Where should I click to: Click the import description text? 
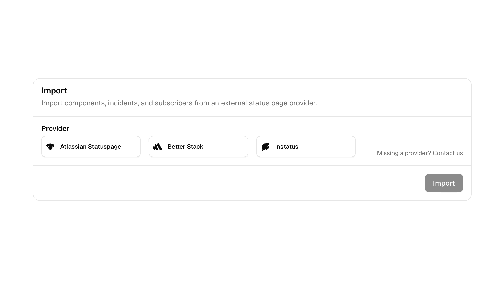pyautogui.click(x=179, y=103)
